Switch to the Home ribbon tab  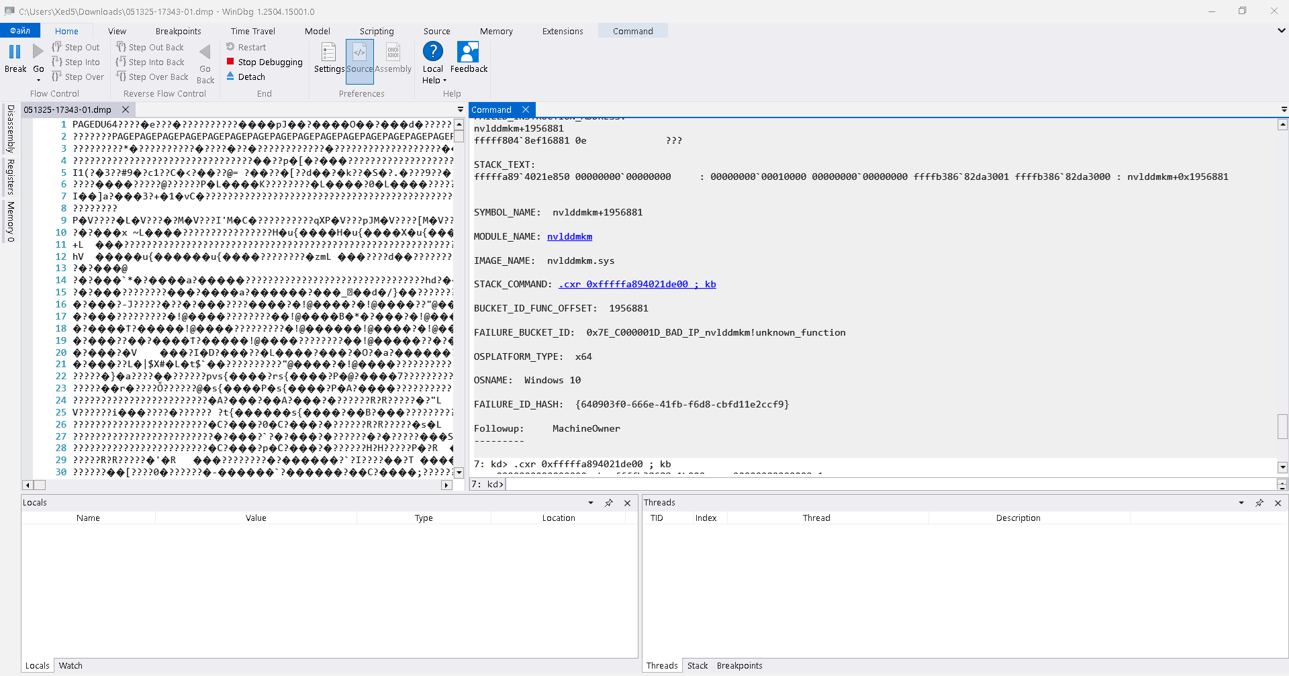(x=66, y=31)
